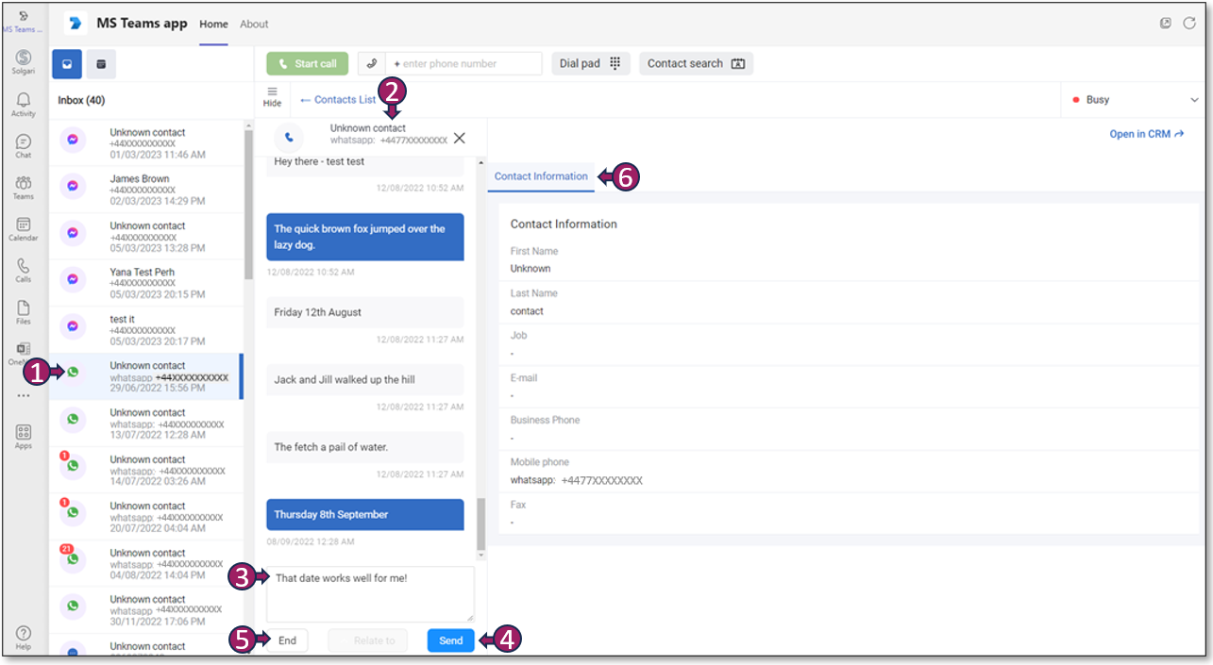
Task: Switch to the About tab
Action: pos(253,24)
